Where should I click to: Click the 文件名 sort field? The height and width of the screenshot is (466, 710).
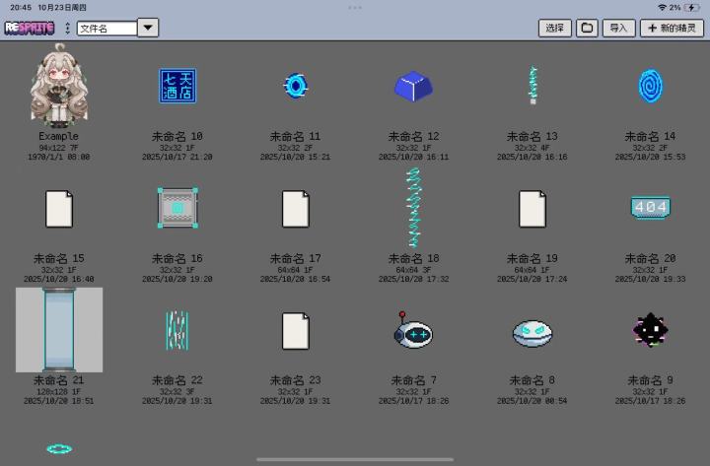106,29
